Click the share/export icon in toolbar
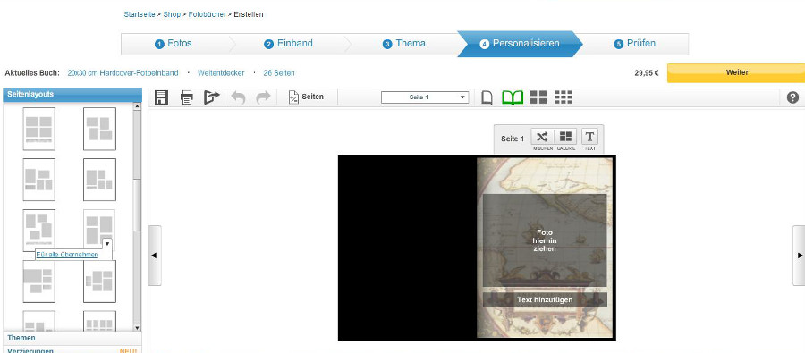The image size is (805, 353). [211, 97]
